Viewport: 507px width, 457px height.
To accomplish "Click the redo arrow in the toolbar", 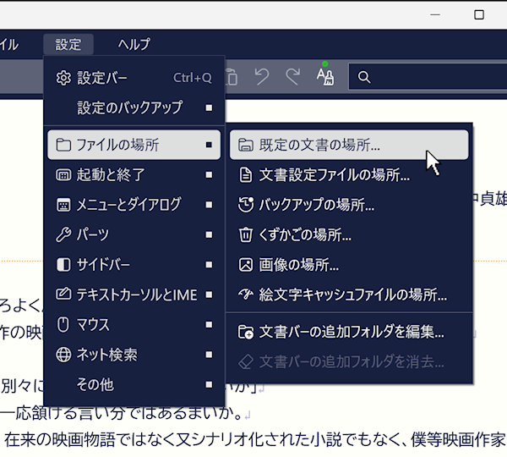I will (x=293, y=77).
